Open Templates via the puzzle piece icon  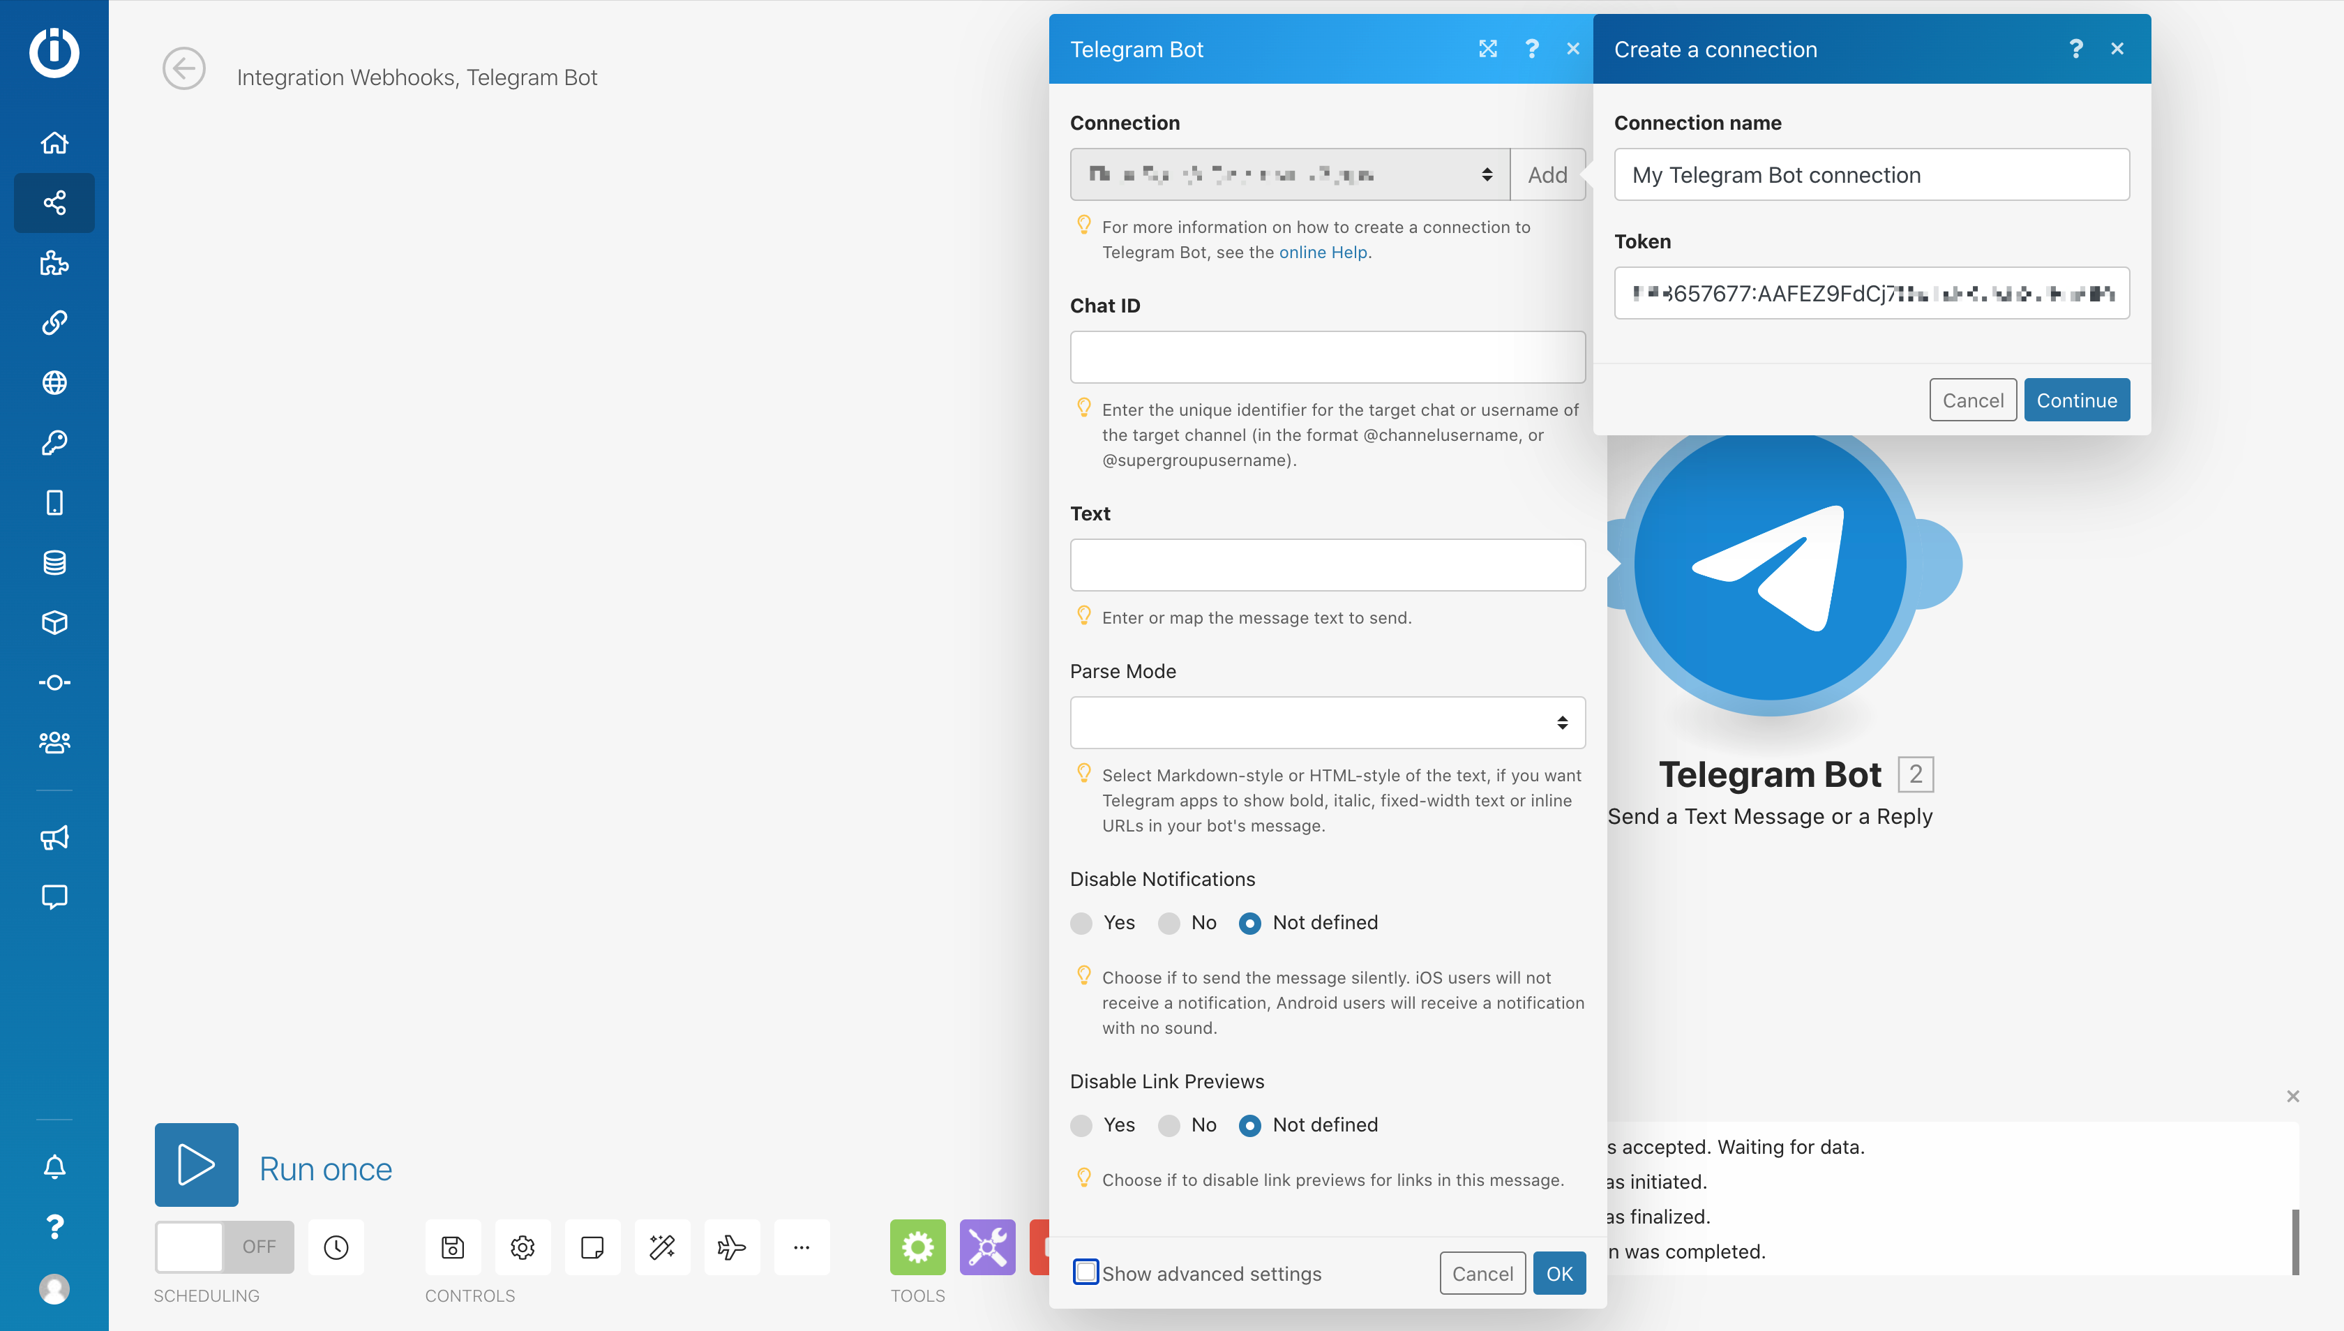coord(54,263)
